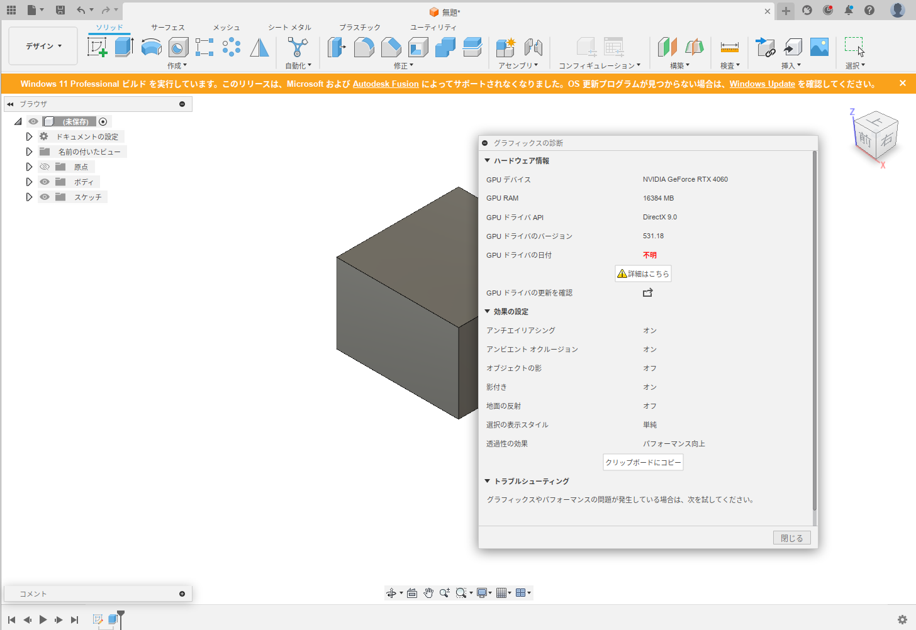Select the Press Pull tool
Screen dimensions: 916x630
click(337, 47)
